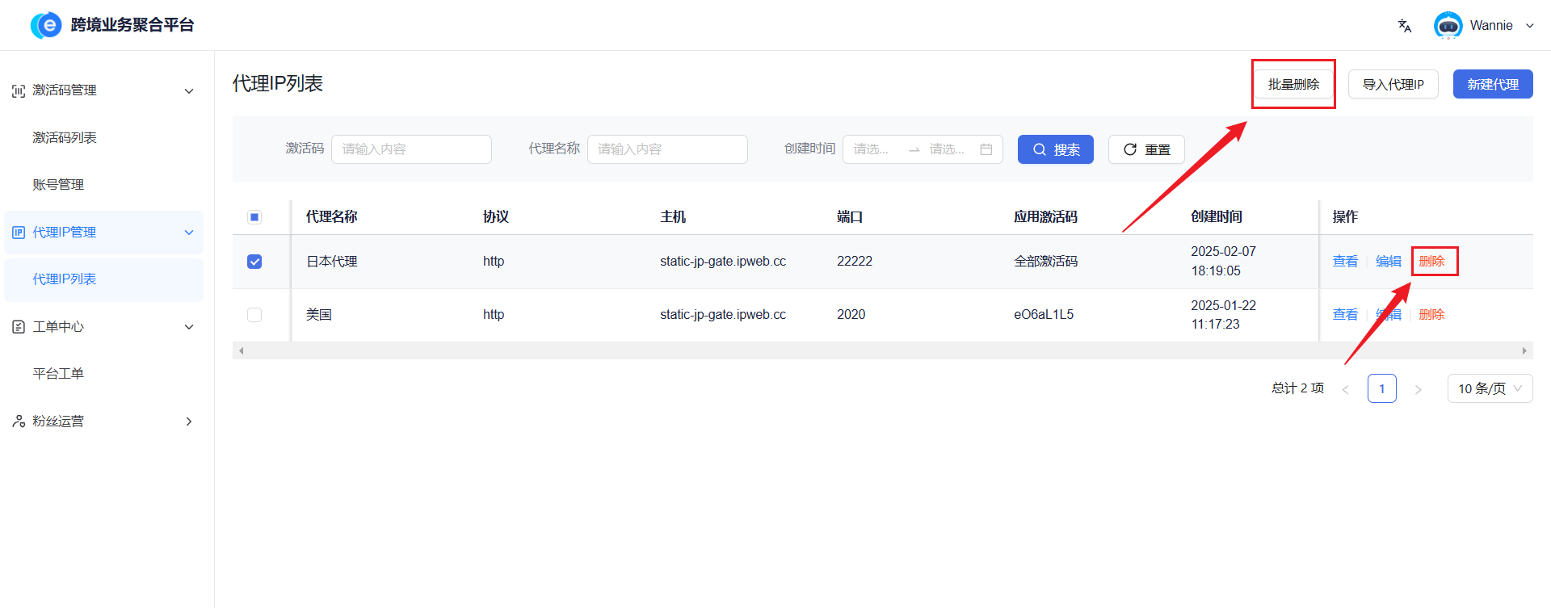Open the 10 条/页 page size dropdown
The width and height of the screenshot is (1551, 608).
[1489, 388]
